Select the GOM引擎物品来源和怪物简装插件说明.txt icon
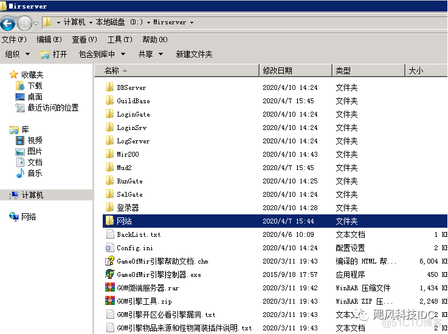Viewport: 448px width, 334px height. (110, 327)
